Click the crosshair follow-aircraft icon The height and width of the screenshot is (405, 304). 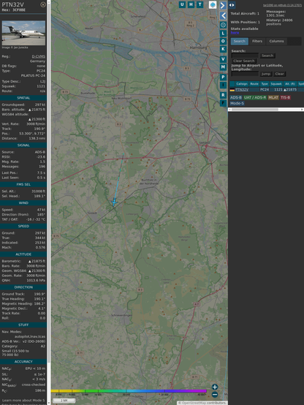pyautogui.click(x=223, y=25)
